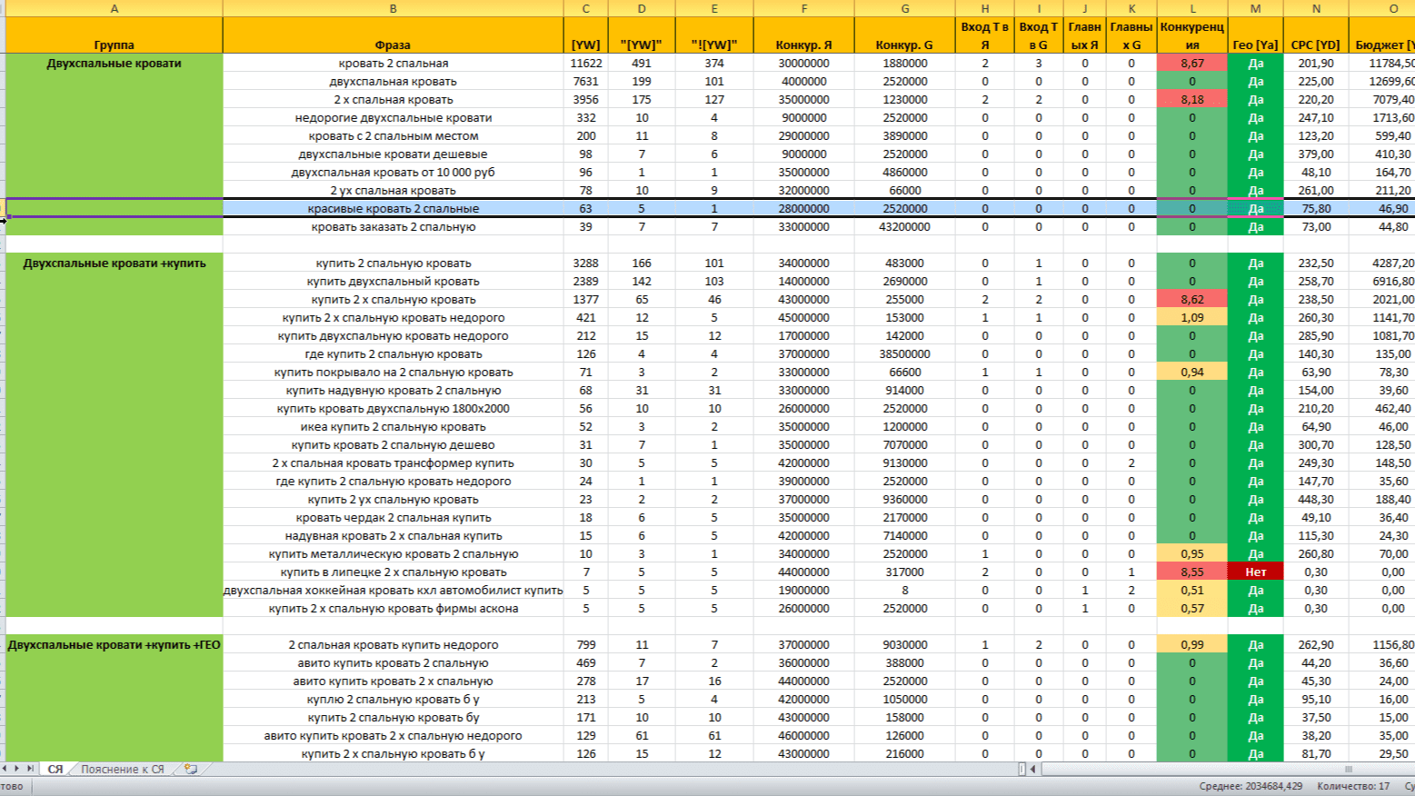
Task: Select cell with phrase икеа купить 2 спальную кровать
Action: [393, 427]
